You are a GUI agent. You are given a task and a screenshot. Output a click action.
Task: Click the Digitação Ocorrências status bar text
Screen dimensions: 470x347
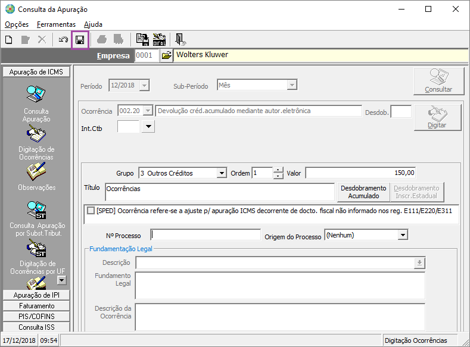416,340
